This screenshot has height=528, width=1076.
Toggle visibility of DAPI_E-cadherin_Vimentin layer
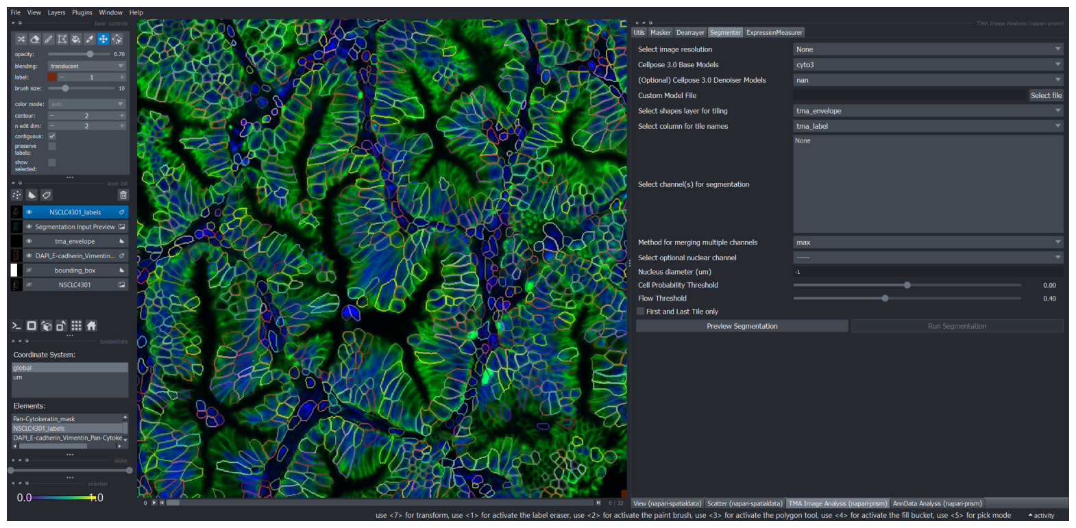click(29, 255)
